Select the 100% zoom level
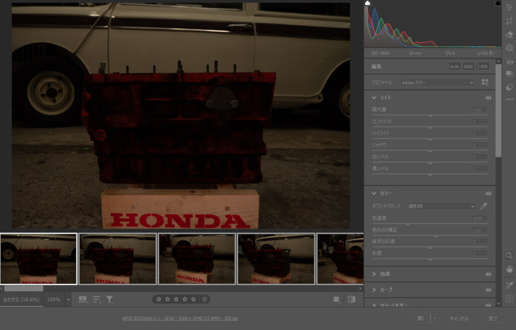The image size is (516, 330). click(x=53, y=300)
